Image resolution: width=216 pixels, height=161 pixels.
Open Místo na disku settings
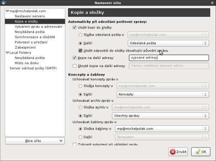coord(27,63)
